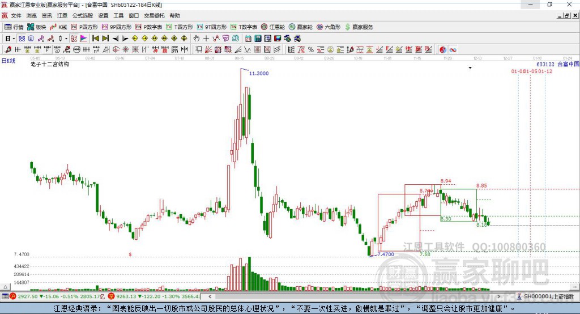Screen dimensions: 580x314
Task: Expand the candlestick style dropdown arrow
Action: pos(66,39)
